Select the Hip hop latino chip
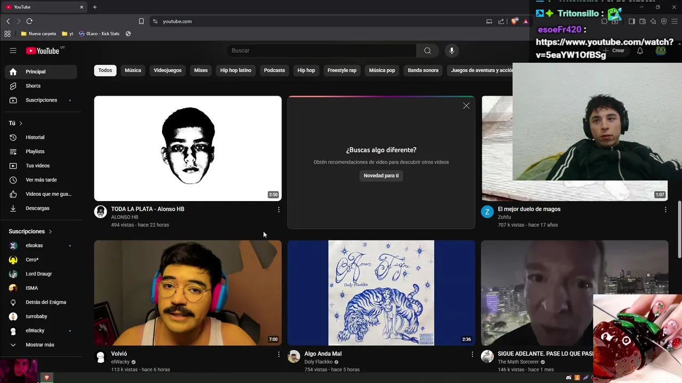This screenshot has width=682, height=383. point(236,70)
